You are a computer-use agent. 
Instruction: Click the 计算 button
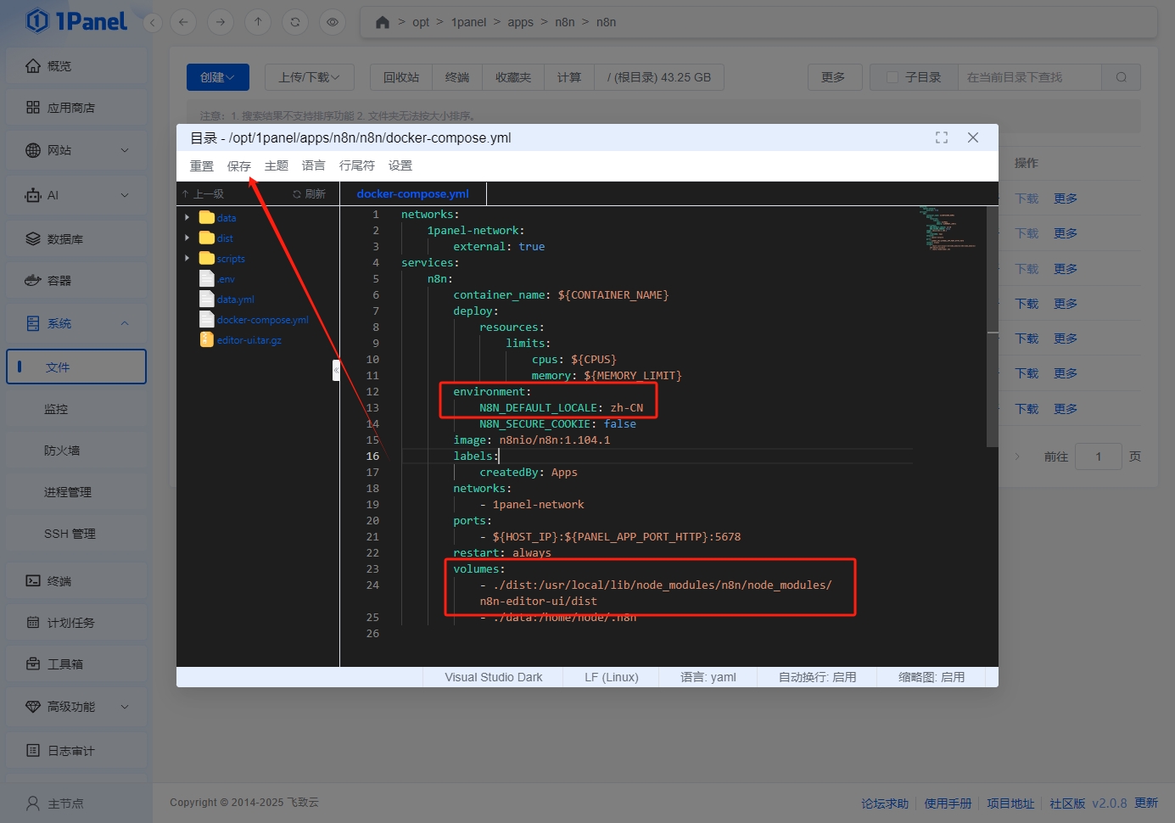(x=569, y=77)
